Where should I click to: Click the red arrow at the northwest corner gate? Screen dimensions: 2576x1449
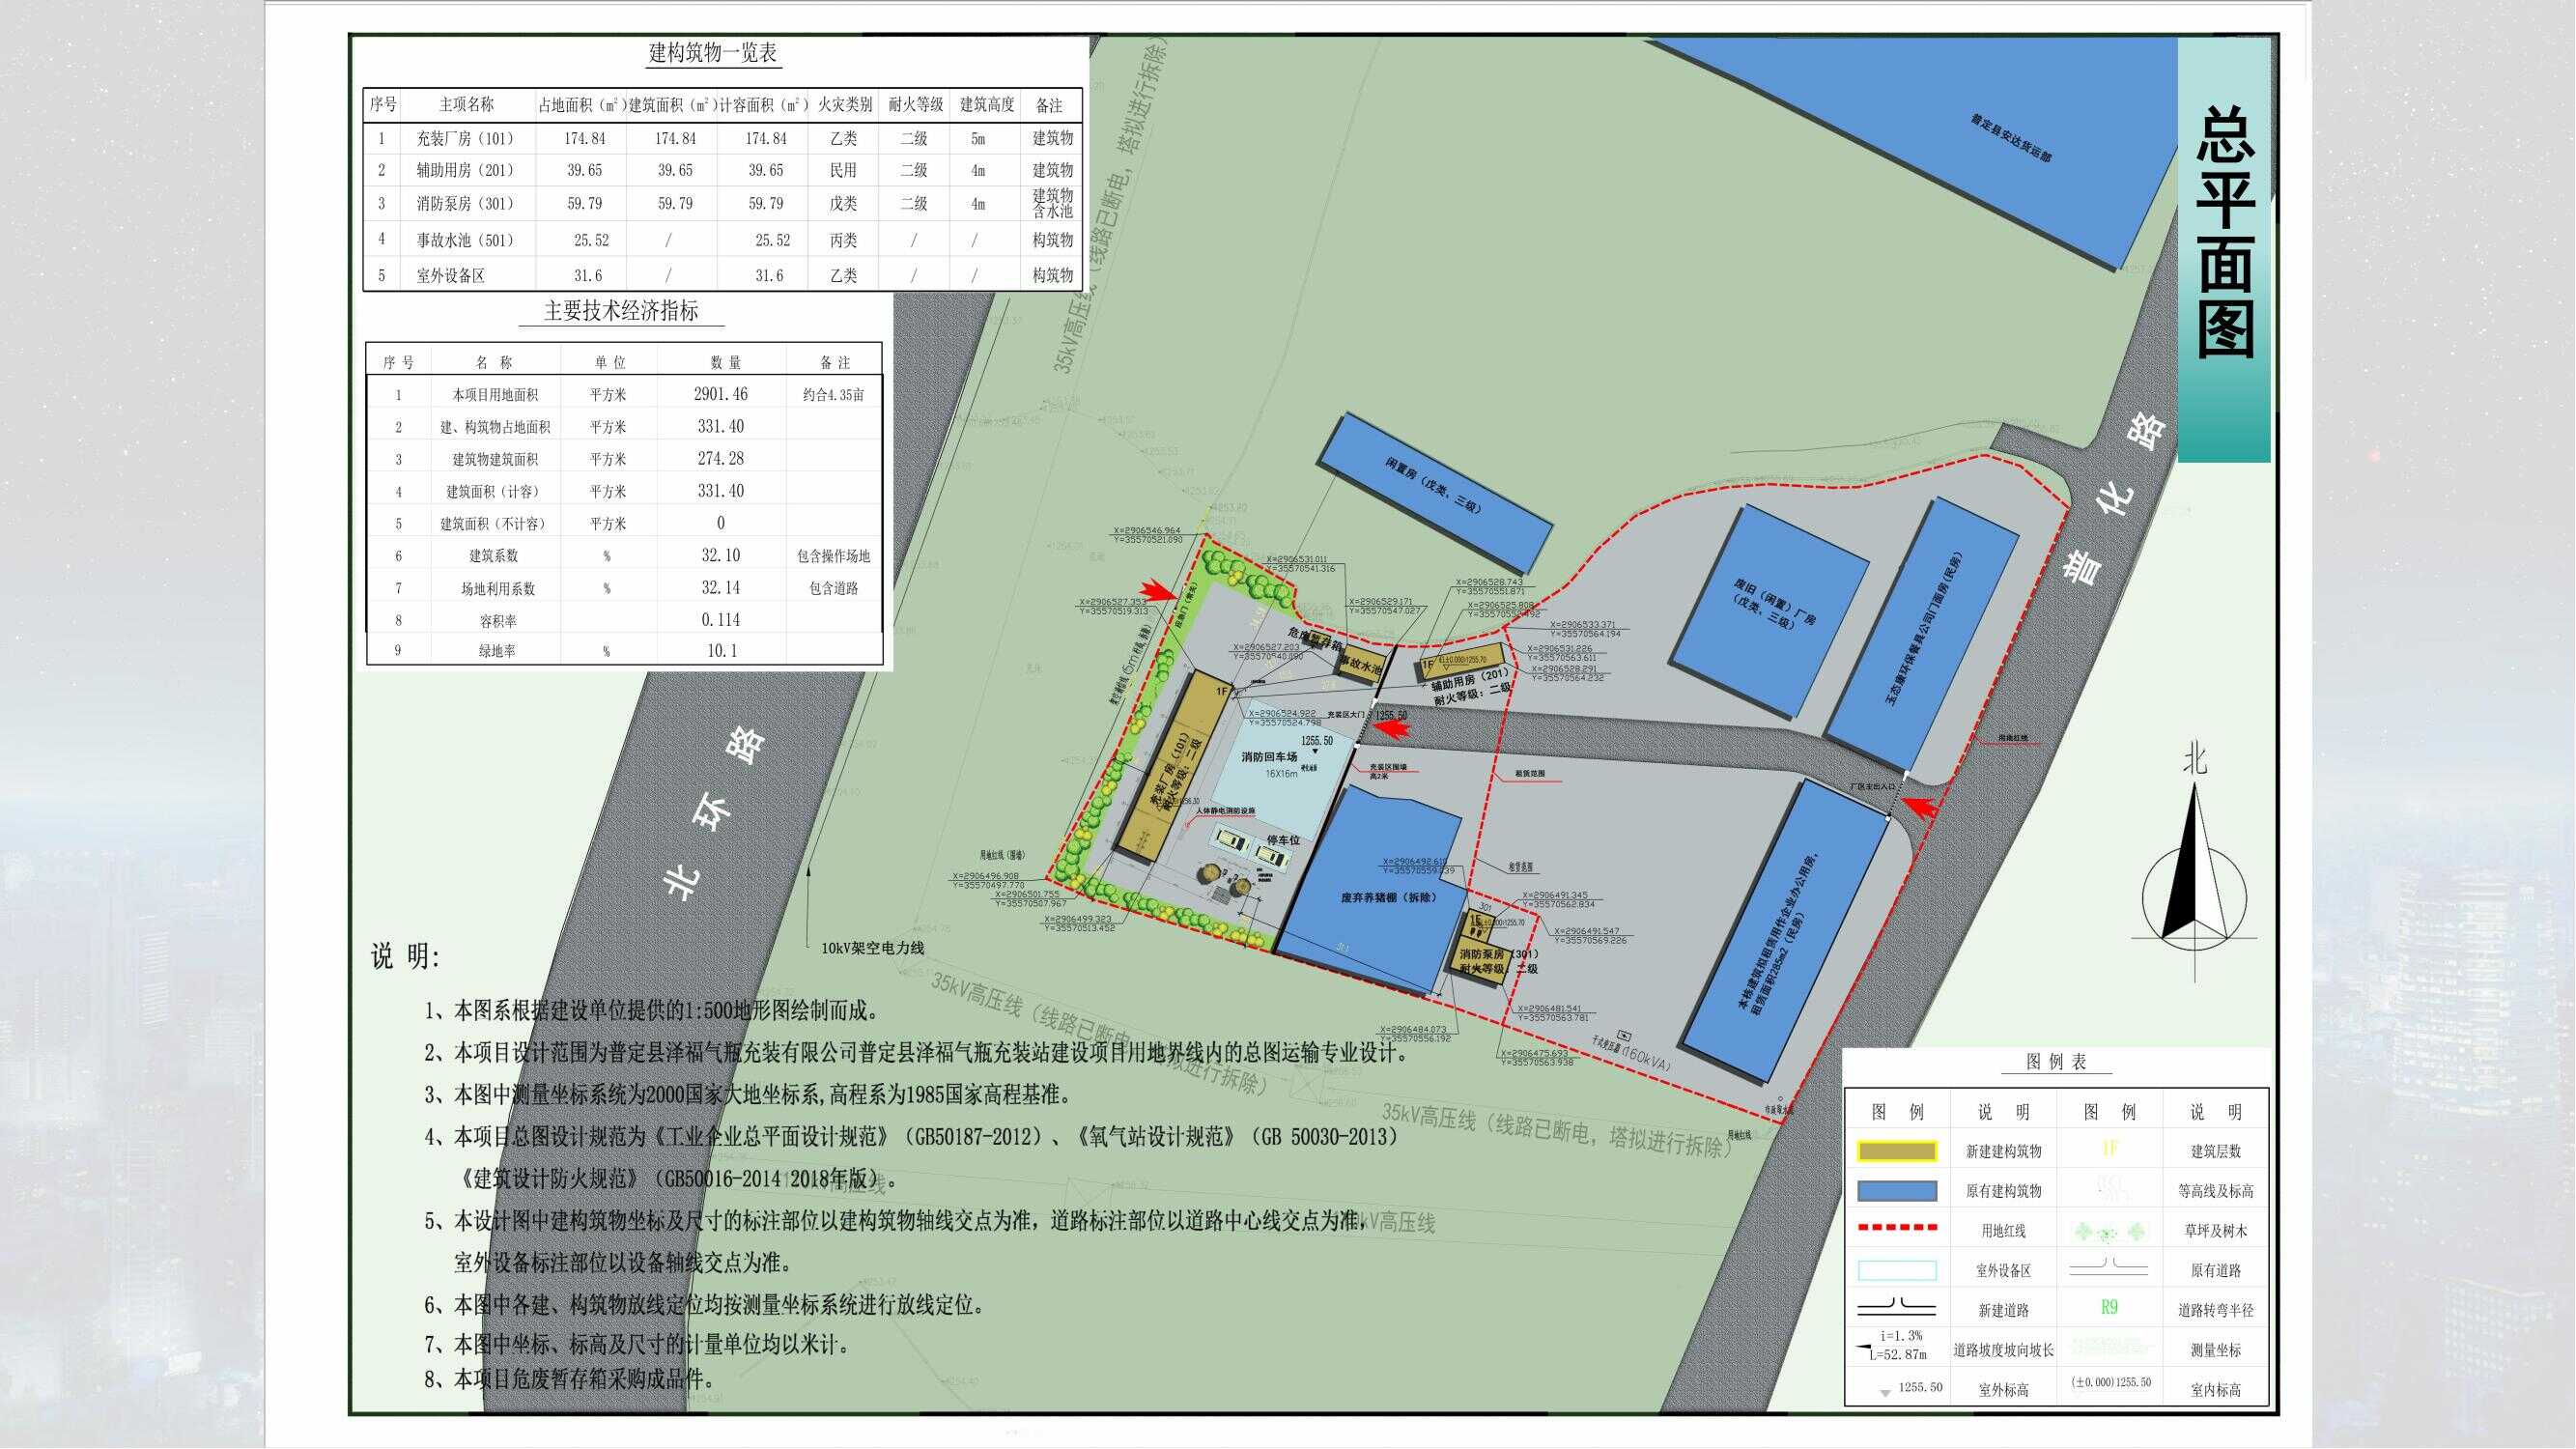click(1161, 592)
